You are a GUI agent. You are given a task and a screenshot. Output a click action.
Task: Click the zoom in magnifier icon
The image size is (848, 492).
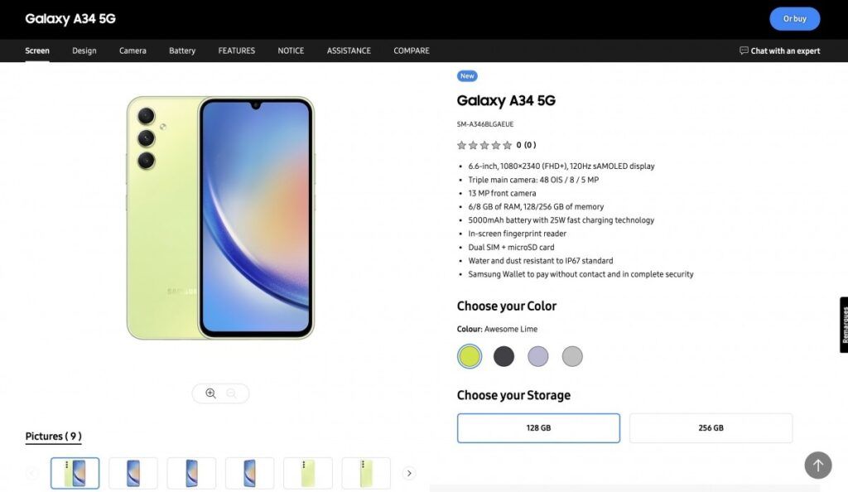point(210,393)
